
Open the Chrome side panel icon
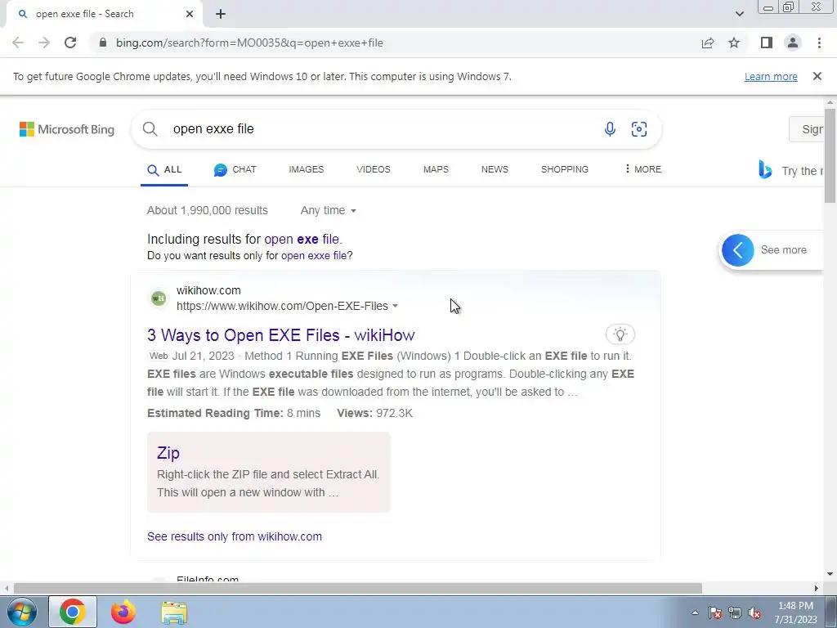point(767,43)
